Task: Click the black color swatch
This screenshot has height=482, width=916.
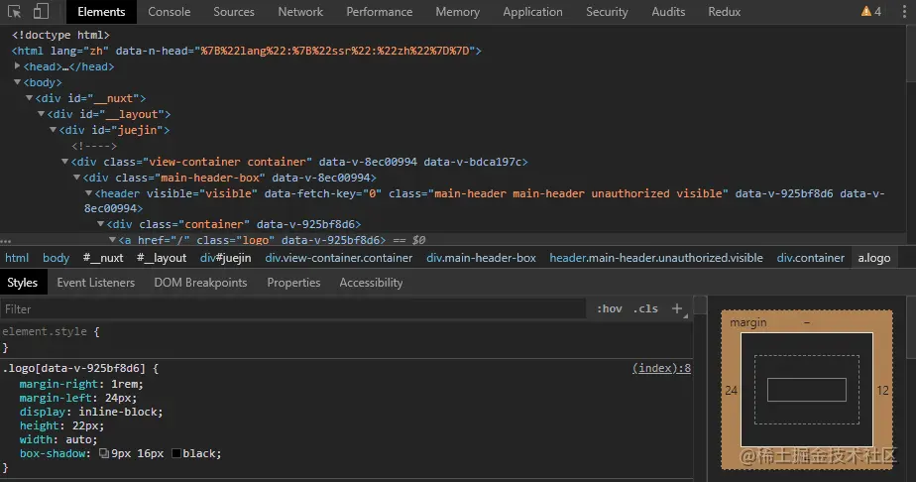Action: pyautogui.click(x=175, y=453)
